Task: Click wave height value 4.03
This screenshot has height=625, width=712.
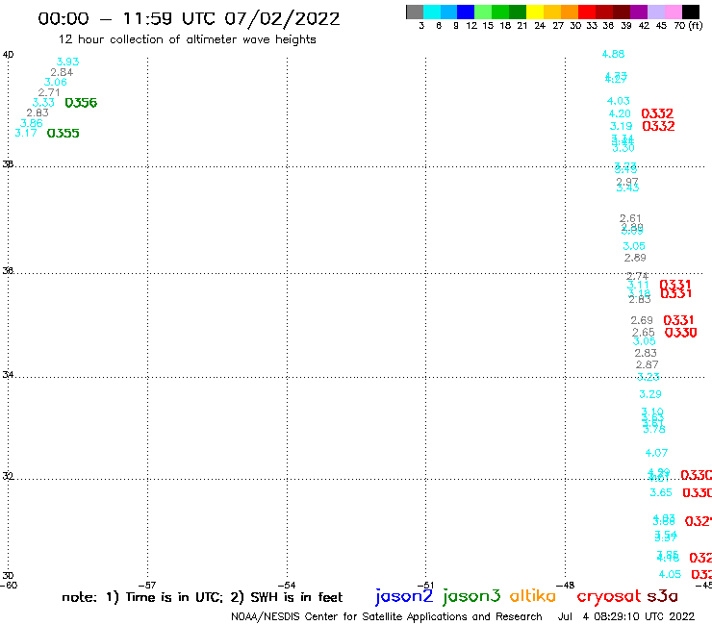Action: [619, 101]
